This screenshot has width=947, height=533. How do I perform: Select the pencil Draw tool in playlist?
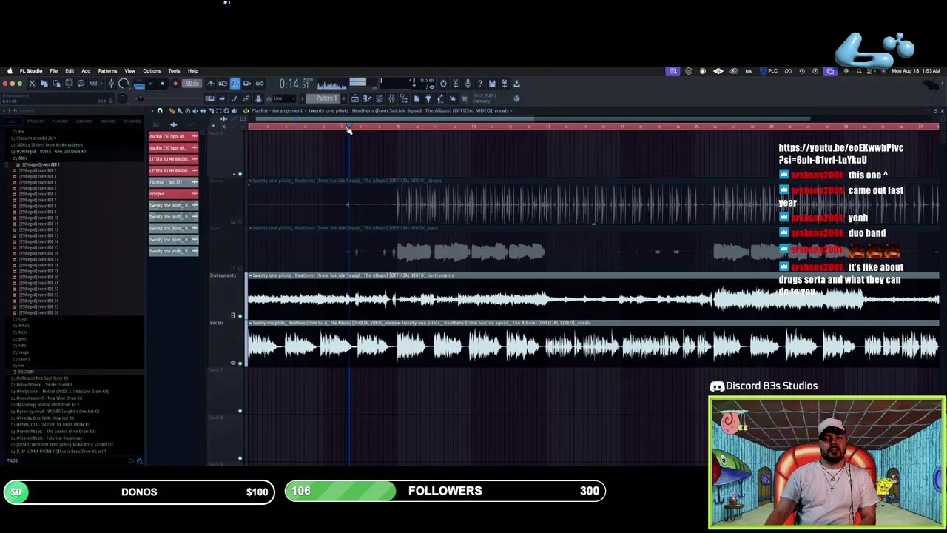click(x=172, y=110)
